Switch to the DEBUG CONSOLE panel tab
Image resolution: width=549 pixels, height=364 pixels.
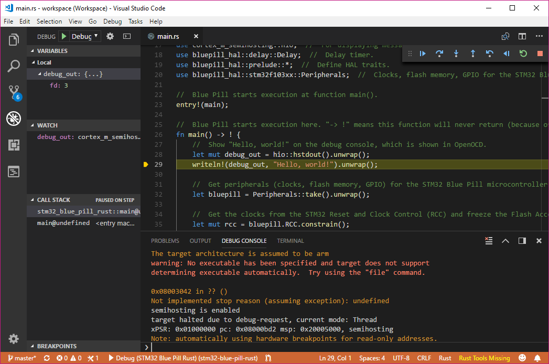coord(244,241)
